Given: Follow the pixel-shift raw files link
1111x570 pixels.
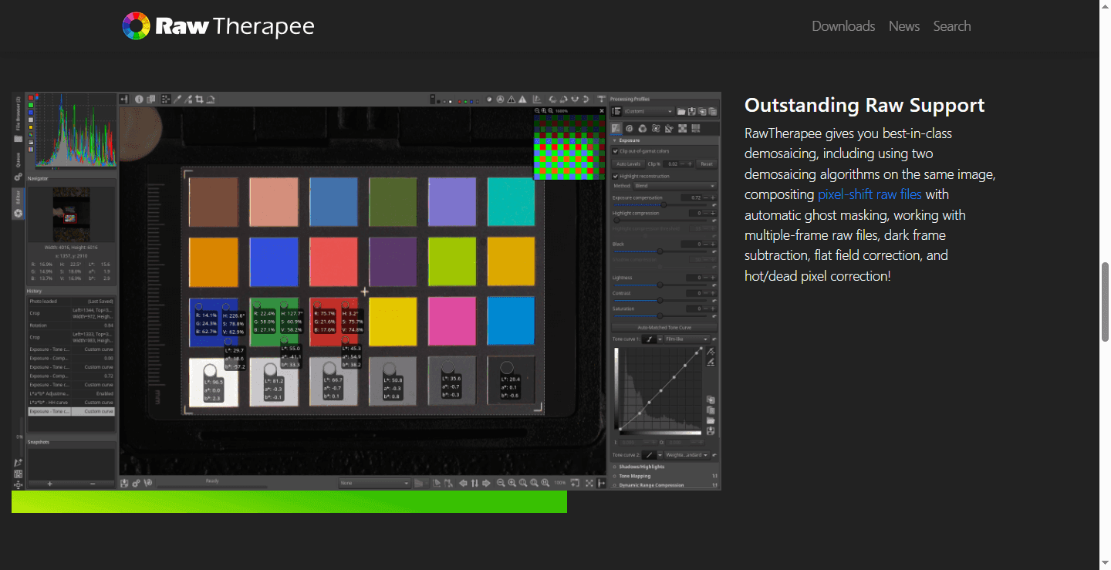Looking at the screenshot, I should [870, 194].
